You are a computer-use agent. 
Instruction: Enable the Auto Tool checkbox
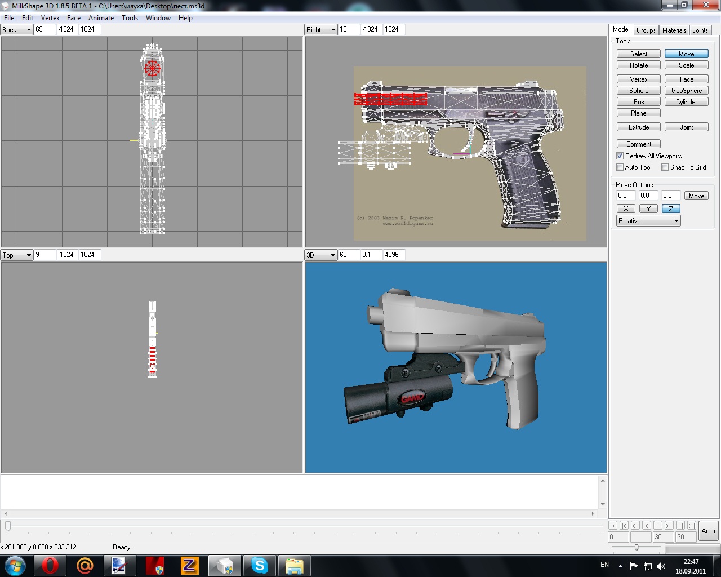(620, 167)
